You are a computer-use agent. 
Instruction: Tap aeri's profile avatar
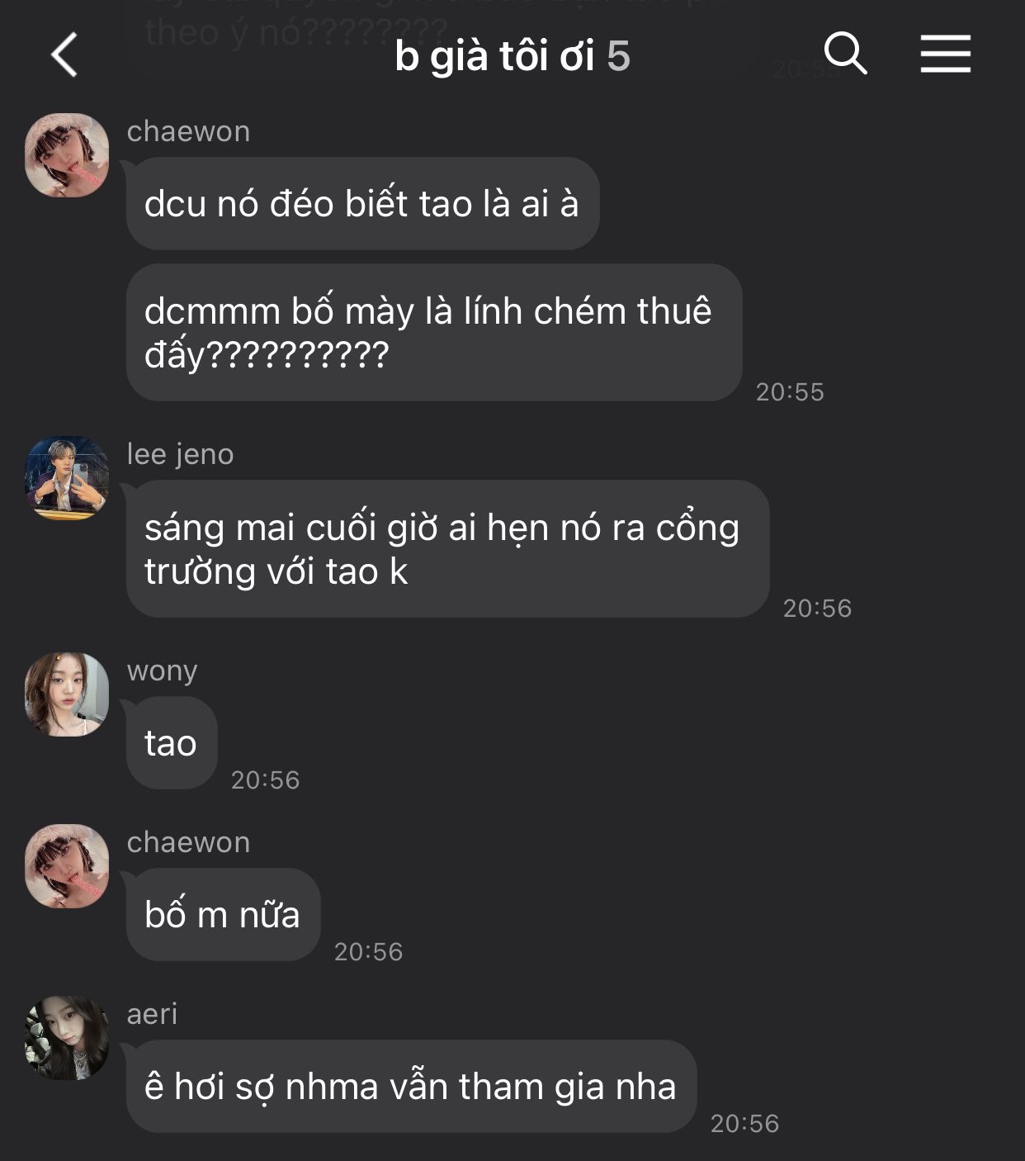(67, 1038)
